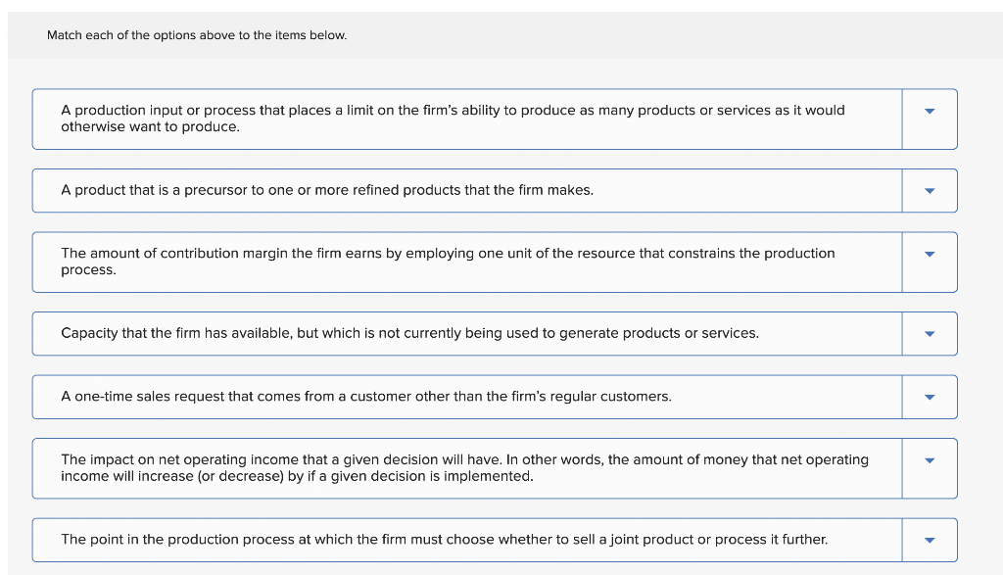Image resolution: width=1003 pixels, height=575 pixels.
Task: Open dropdown for unused available capacity item
Action: pyautogui.click(x=930, y=334)
